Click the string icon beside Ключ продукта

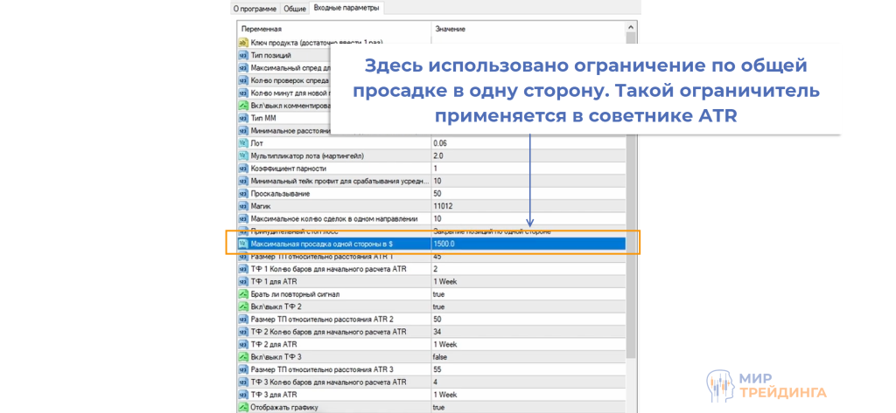pos(243,42)
